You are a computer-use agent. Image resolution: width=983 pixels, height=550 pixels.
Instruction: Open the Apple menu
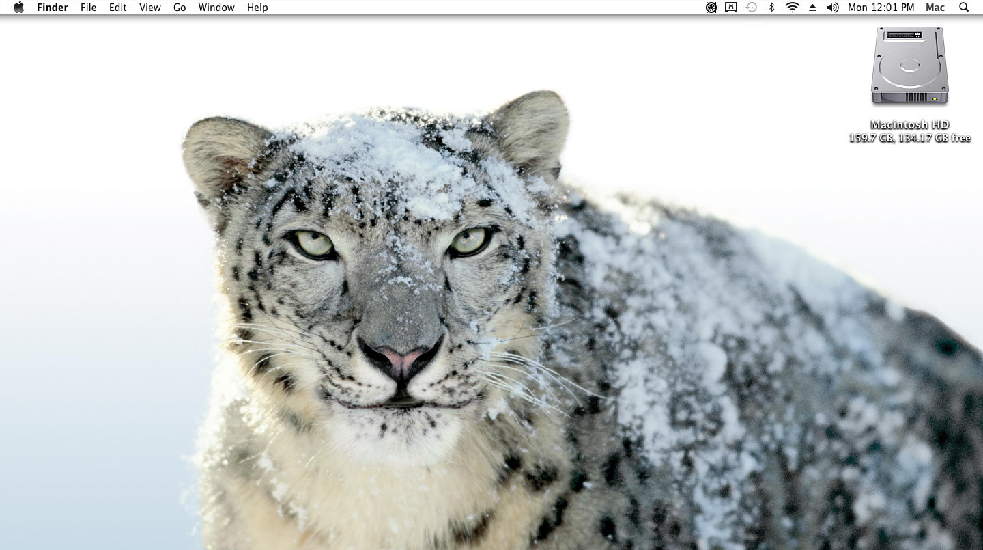point(18,7)
